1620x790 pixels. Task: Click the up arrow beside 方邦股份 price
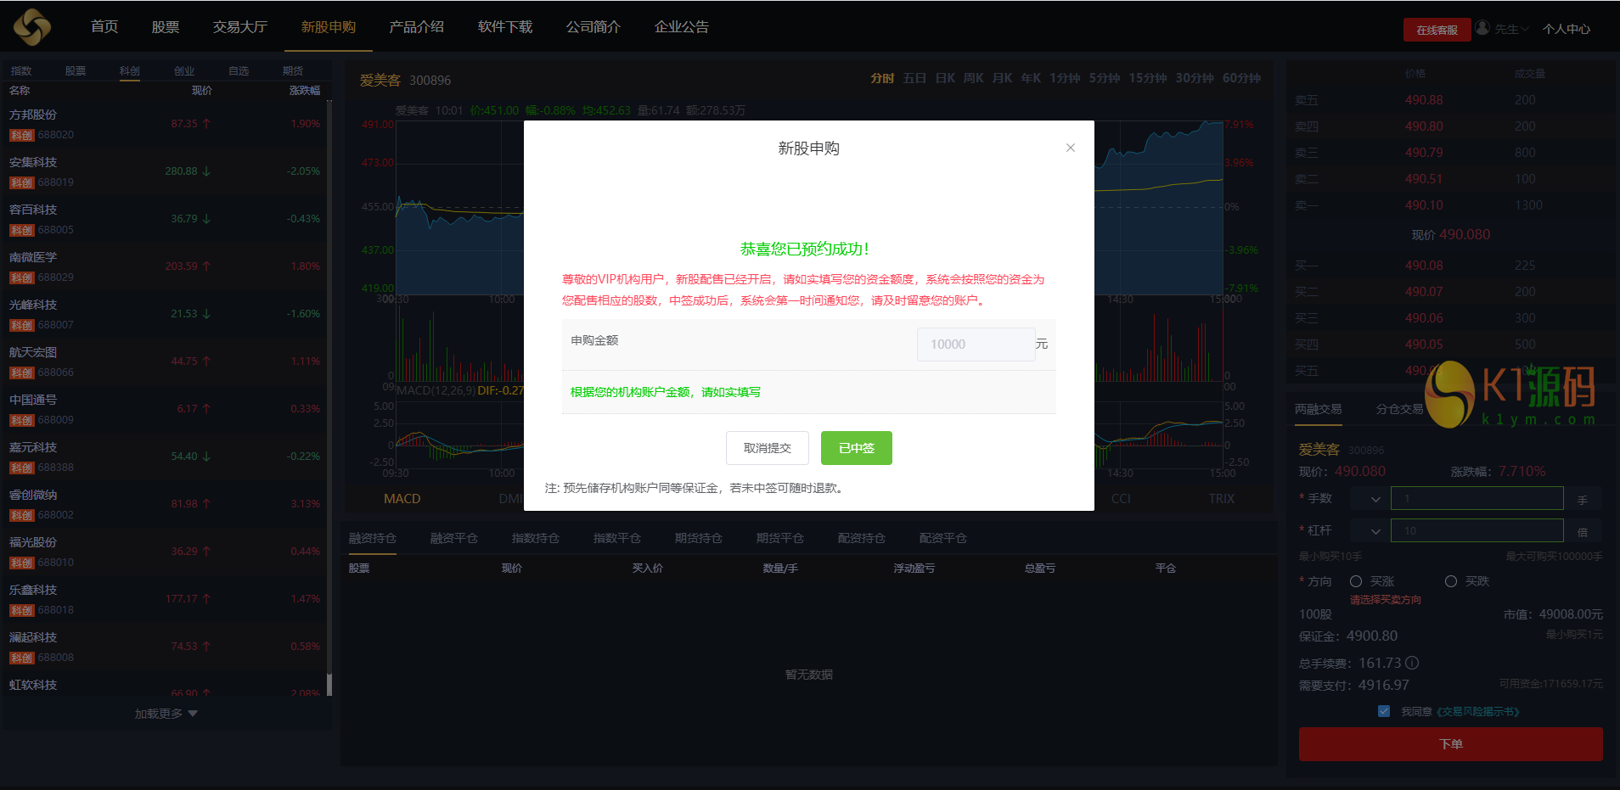[206, 124]
